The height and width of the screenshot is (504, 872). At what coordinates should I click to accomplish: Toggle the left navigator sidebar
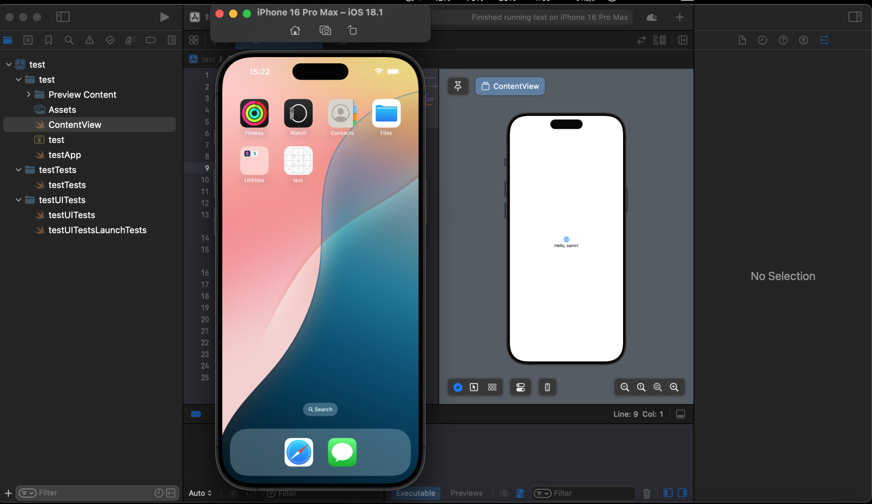point(63,17)
